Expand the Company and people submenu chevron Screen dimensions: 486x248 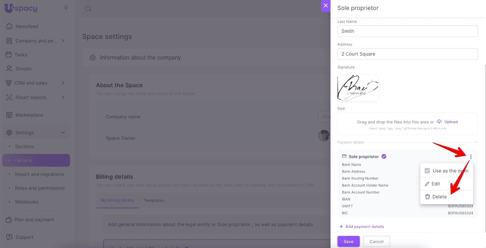[63, 41]
